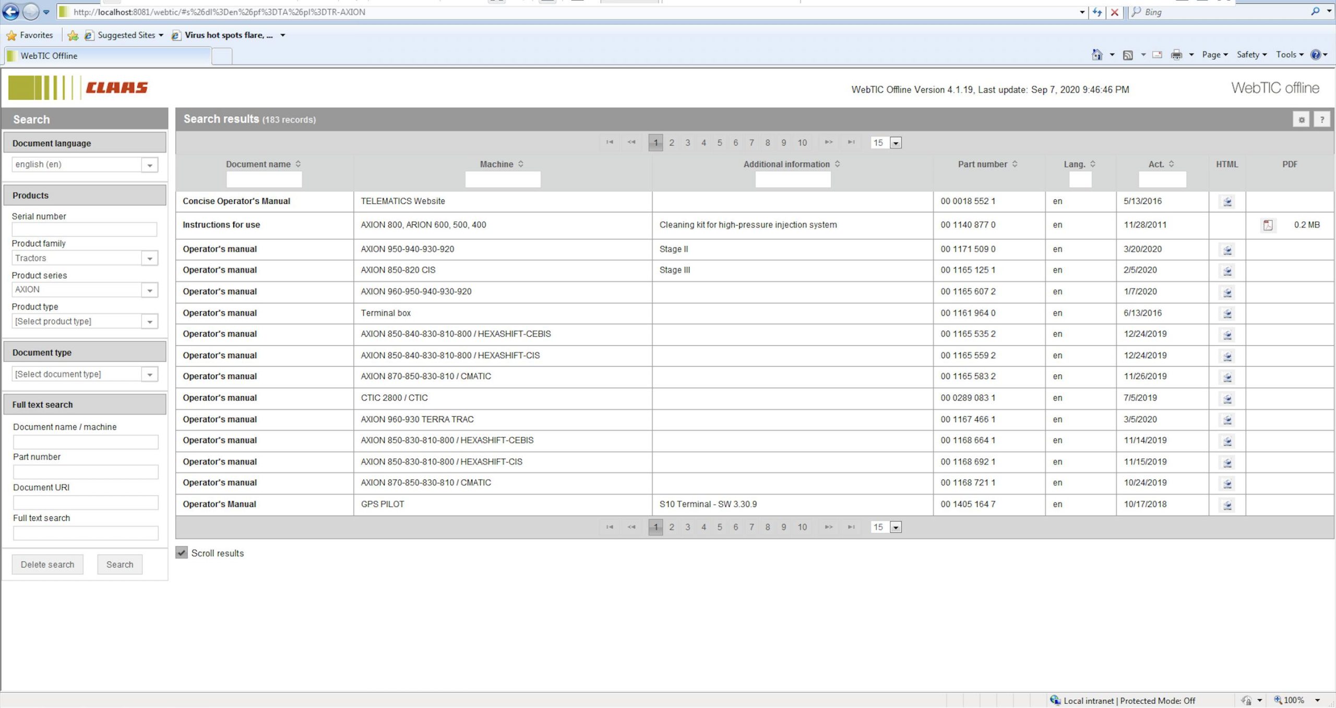
Task: Open HTML manual with part number 00 1168 721 1
Action: pyautogui.click(x=1227, y=483)
